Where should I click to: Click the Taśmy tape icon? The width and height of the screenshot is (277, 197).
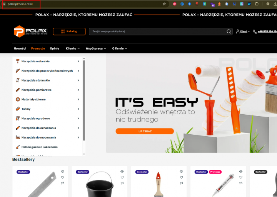click(x=18, y=109)
